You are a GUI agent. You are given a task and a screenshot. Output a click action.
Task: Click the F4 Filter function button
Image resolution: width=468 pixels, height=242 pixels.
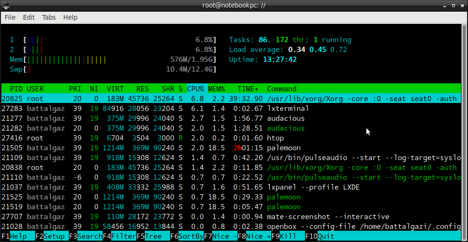(119, 236)
